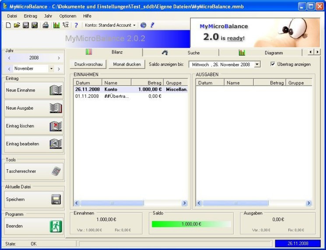This screenshot has width=326, height=250.
Task: Click the blue exclamation mark icon
Action: pyautogui.click(x=152, y=25)
